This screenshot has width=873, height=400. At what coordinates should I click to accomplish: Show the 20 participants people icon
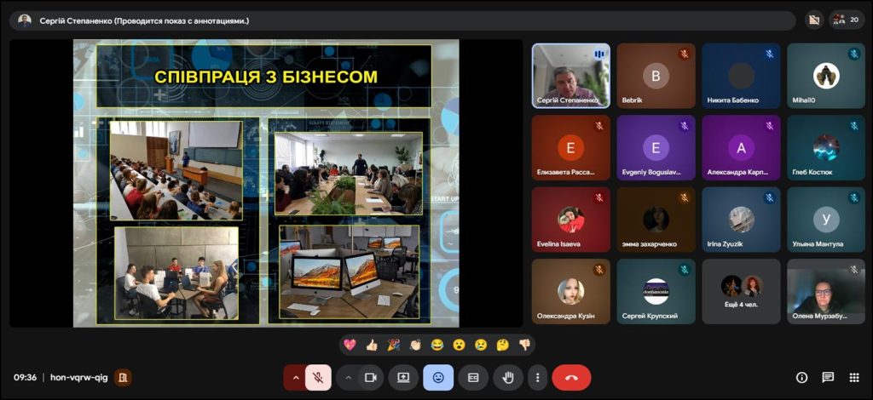point(847,20)
